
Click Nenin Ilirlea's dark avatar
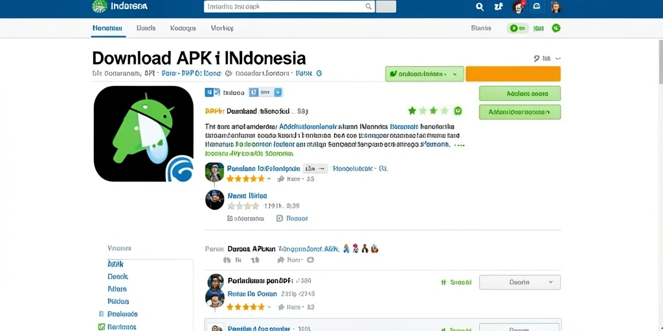click(x=214, y=200)
